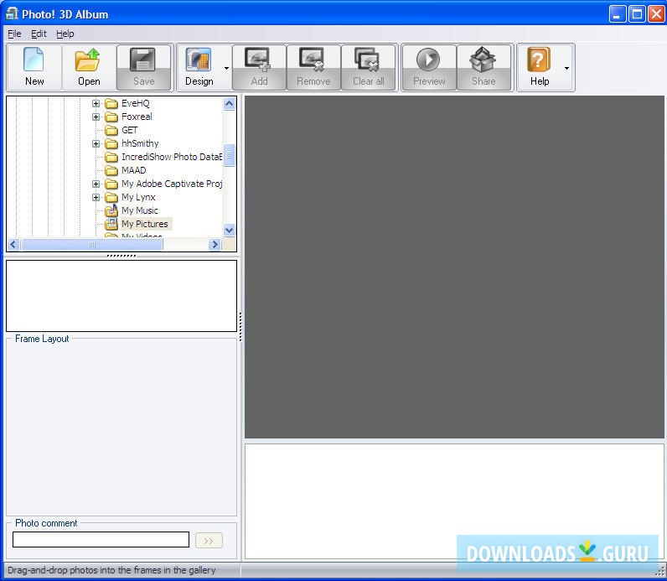Click the horizontal scrollbar thumb in tree

click(x=92, y=244)
